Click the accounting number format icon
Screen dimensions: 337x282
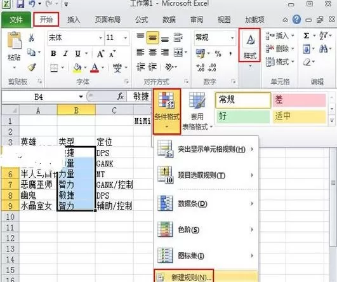tap(201, 53)
